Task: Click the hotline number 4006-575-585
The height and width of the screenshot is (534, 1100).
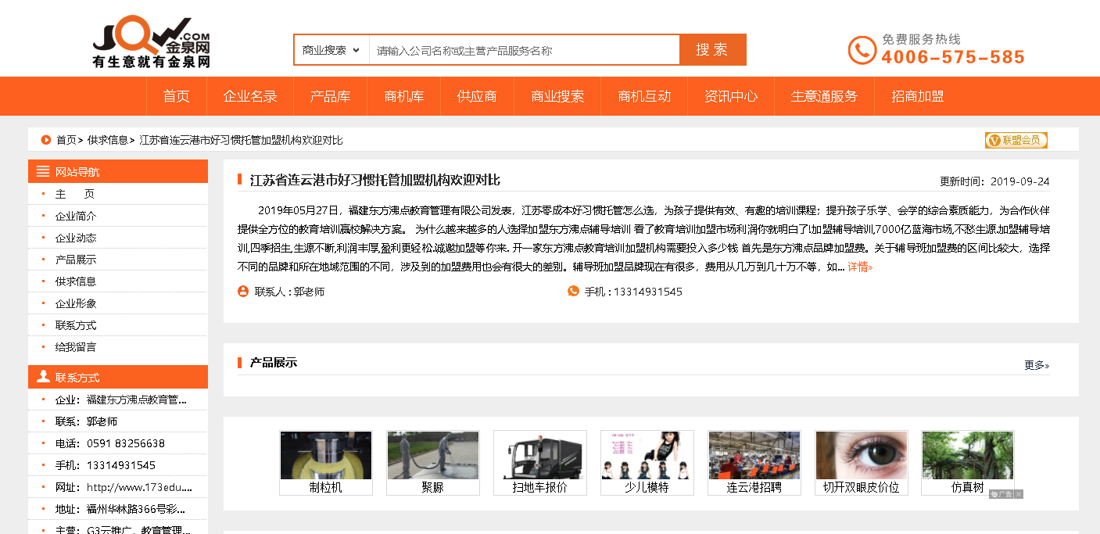Action: click(x=953, y=57)
